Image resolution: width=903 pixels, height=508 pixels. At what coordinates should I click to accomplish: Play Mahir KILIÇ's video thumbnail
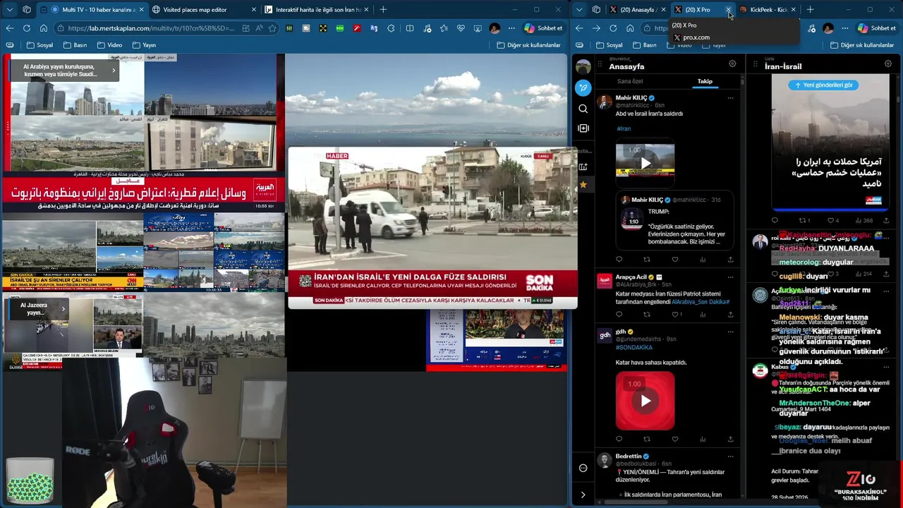[x=645, y=163]
